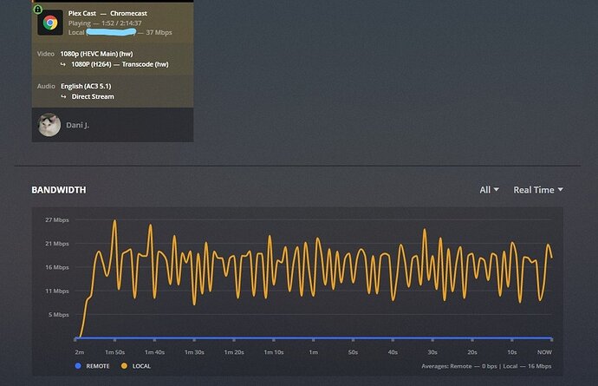Toggle the LOCAL legend series
The height and width of the screenshot is (386, 598).
(136, 366)
